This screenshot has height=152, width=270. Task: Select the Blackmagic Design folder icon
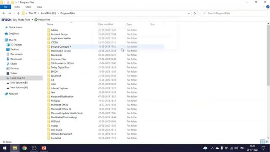point(49,51)
